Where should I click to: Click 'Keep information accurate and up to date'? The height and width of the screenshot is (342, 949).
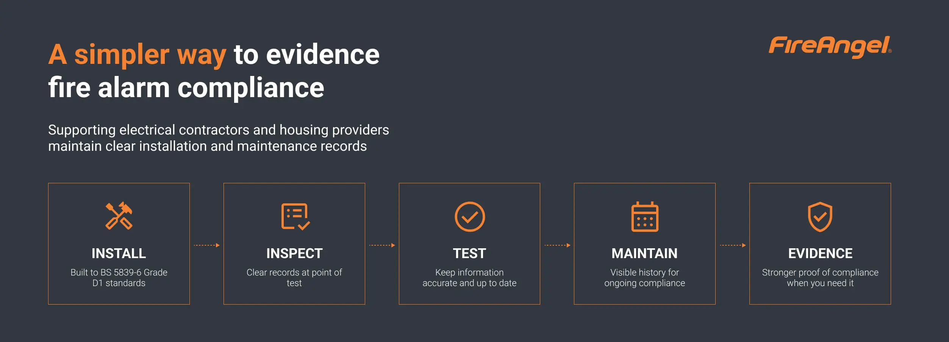tap(469, 278)
